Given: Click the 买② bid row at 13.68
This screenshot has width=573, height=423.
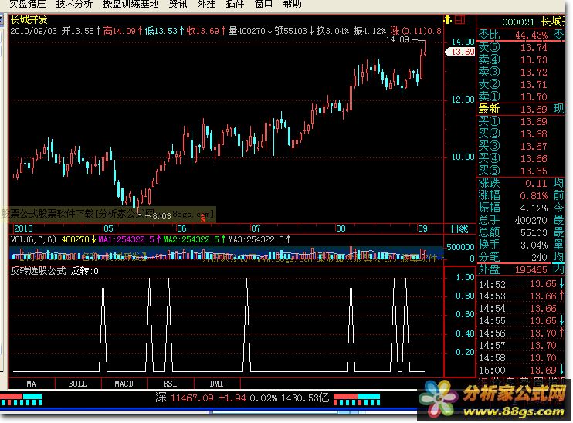Looking at the screenshot, I should point(520,134).
